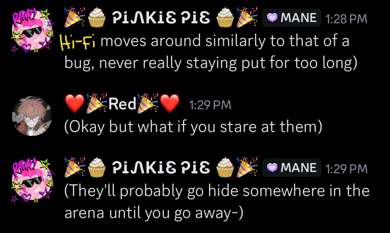Click the yellow Hi-Fi custom emoji
The height and width of the screenshot is (233, 390).
point(77,42)
